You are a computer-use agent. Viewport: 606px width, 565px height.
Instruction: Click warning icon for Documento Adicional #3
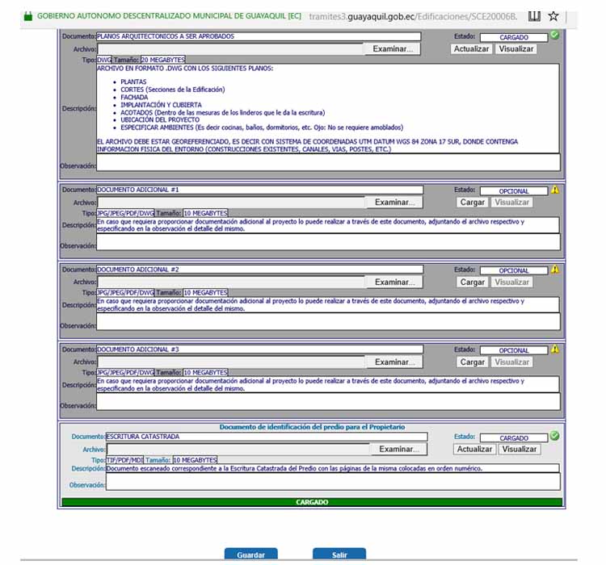[x=555, y=349]
